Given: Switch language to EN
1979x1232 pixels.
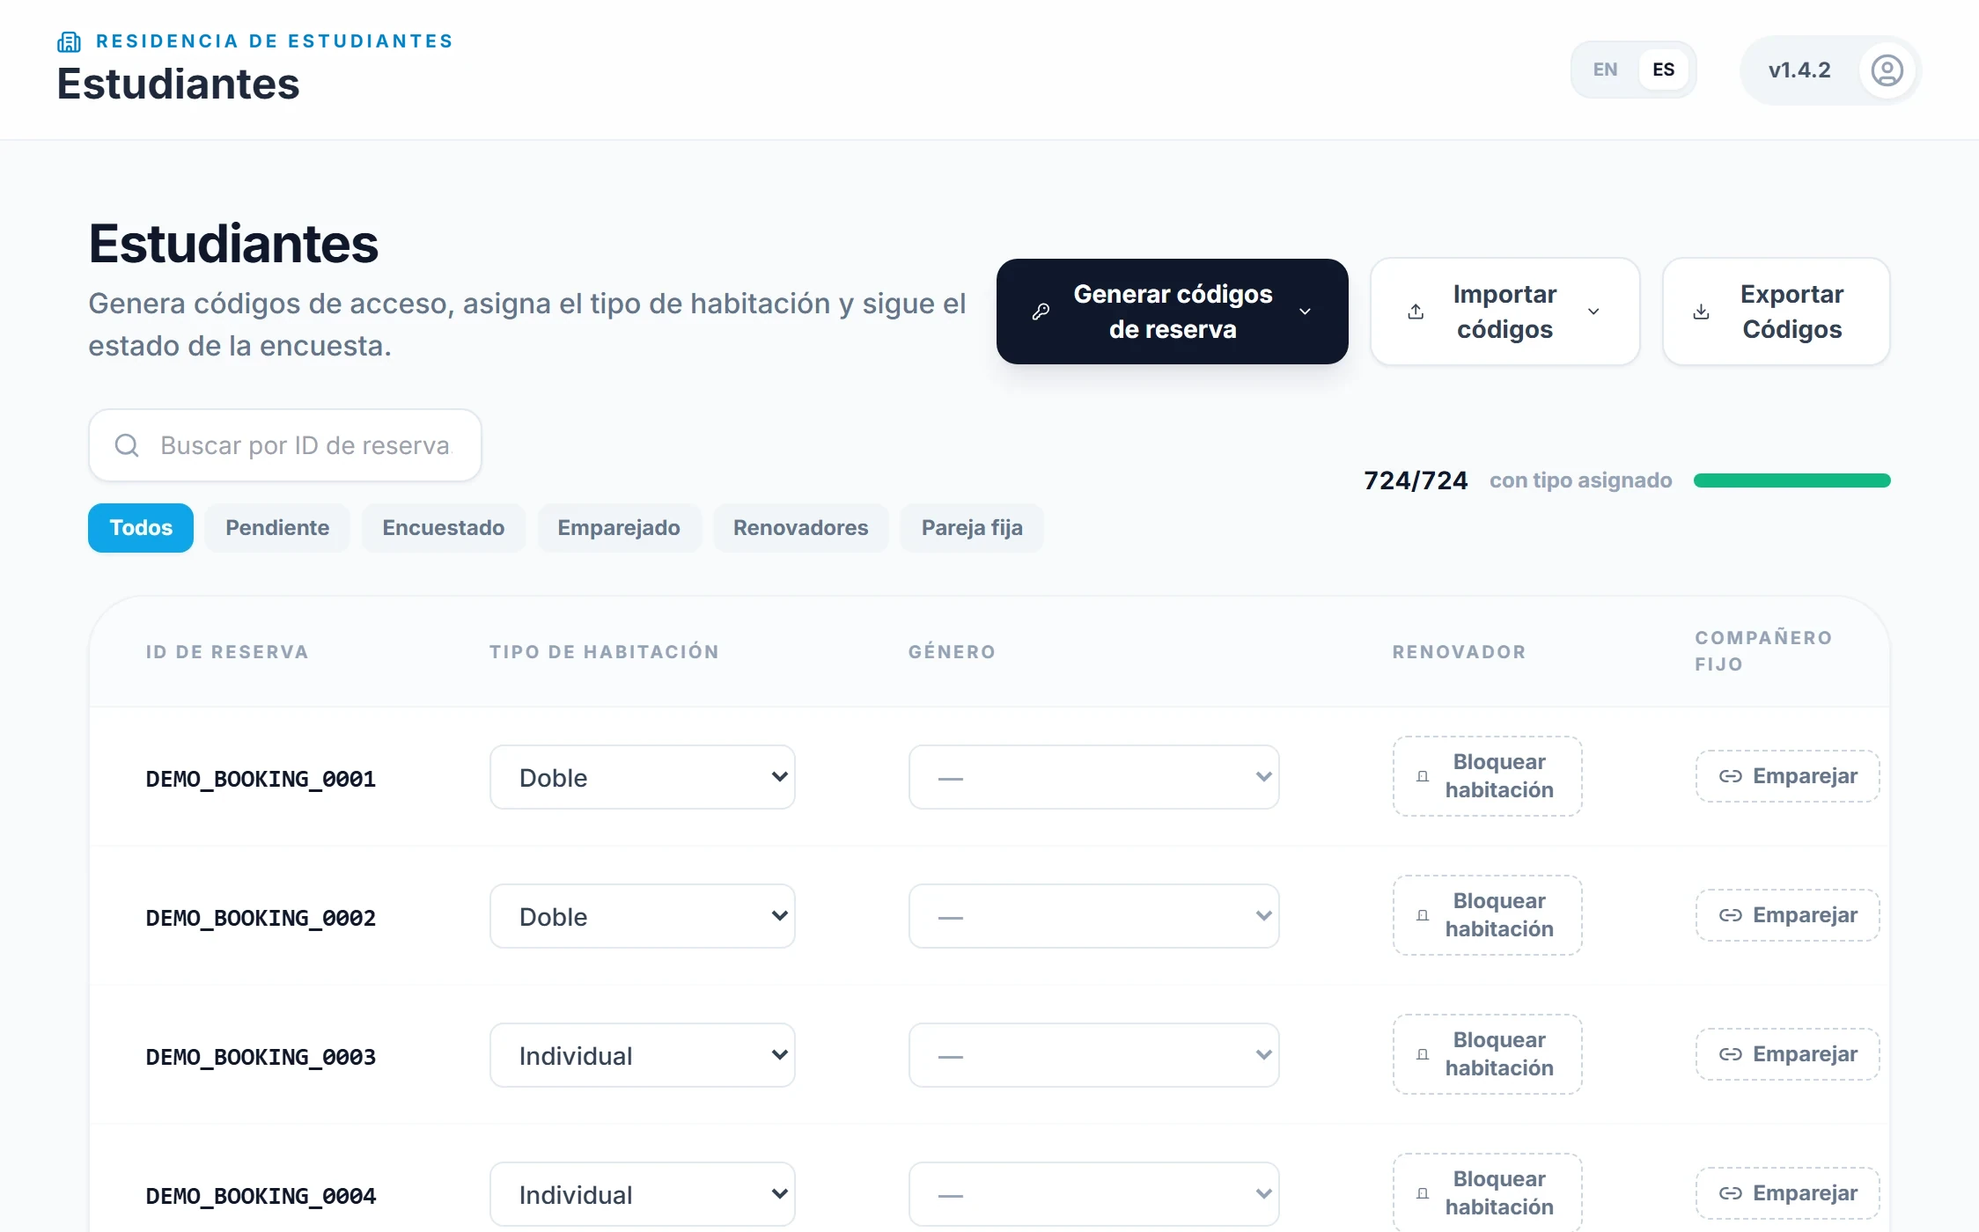Looking at the screenshot, I should [1605, 70].
